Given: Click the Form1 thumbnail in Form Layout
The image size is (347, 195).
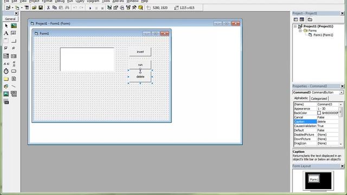Looking at the screenshot, I should tap(314, 179).
